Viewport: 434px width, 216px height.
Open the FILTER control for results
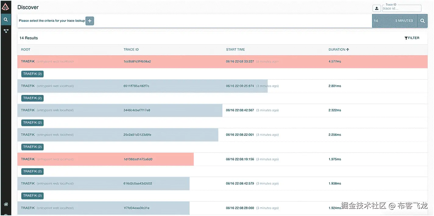[x=412, y=38]
